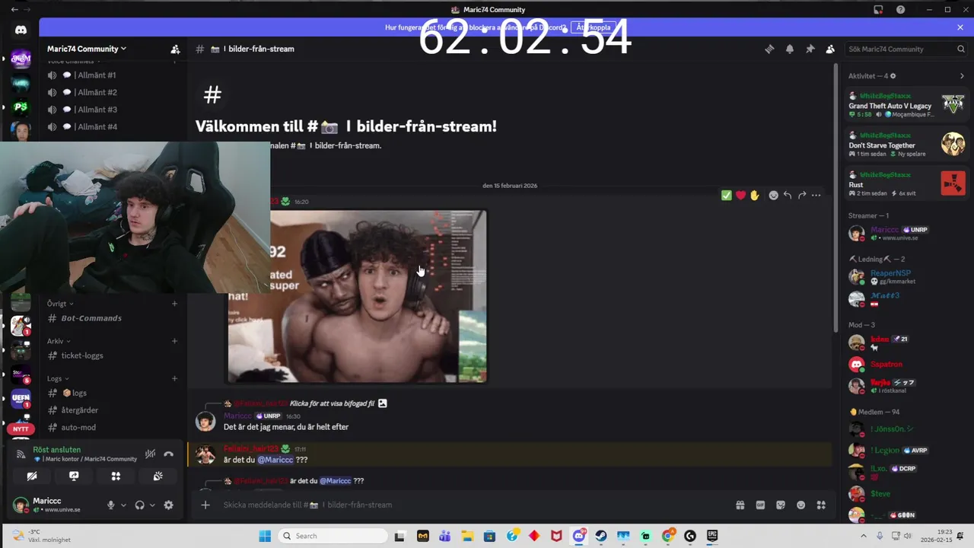Toggle noise suppression icon in voice panel
Image resolution: width=974 pixels, height=548 pixels.
[x=150, y=454]
